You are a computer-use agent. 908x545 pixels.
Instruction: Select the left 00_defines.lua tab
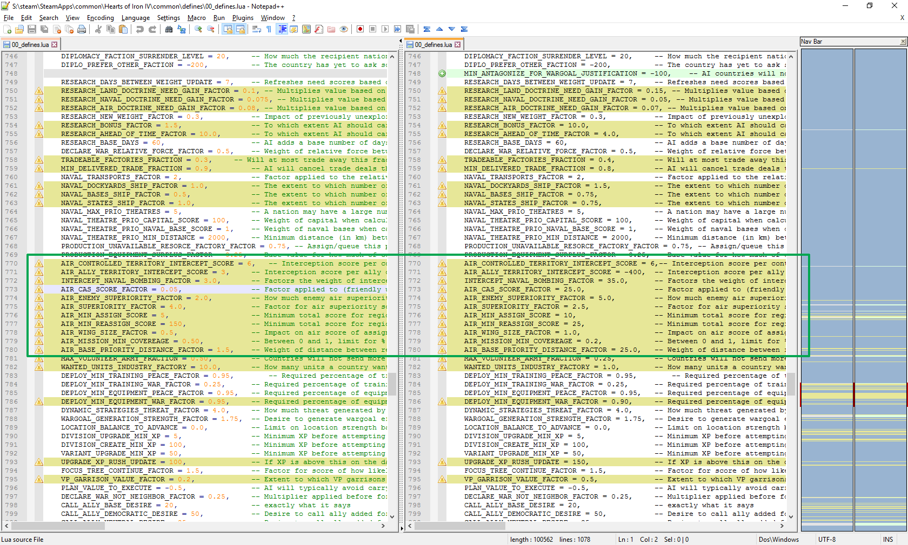click(30, 45)
